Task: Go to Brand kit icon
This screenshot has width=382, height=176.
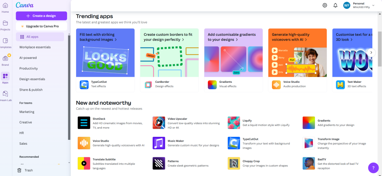Action: click(5, 59)
